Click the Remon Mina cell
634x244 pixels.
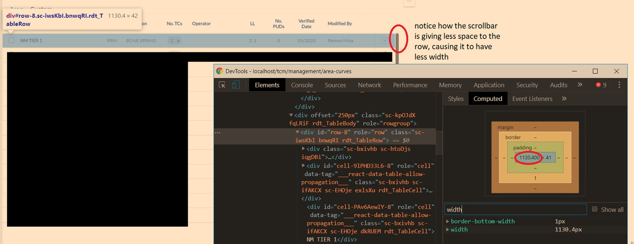point(341,41)
